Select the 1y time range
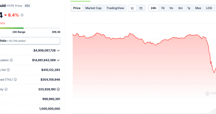The image size is (216, 114). tap(189, 8)
